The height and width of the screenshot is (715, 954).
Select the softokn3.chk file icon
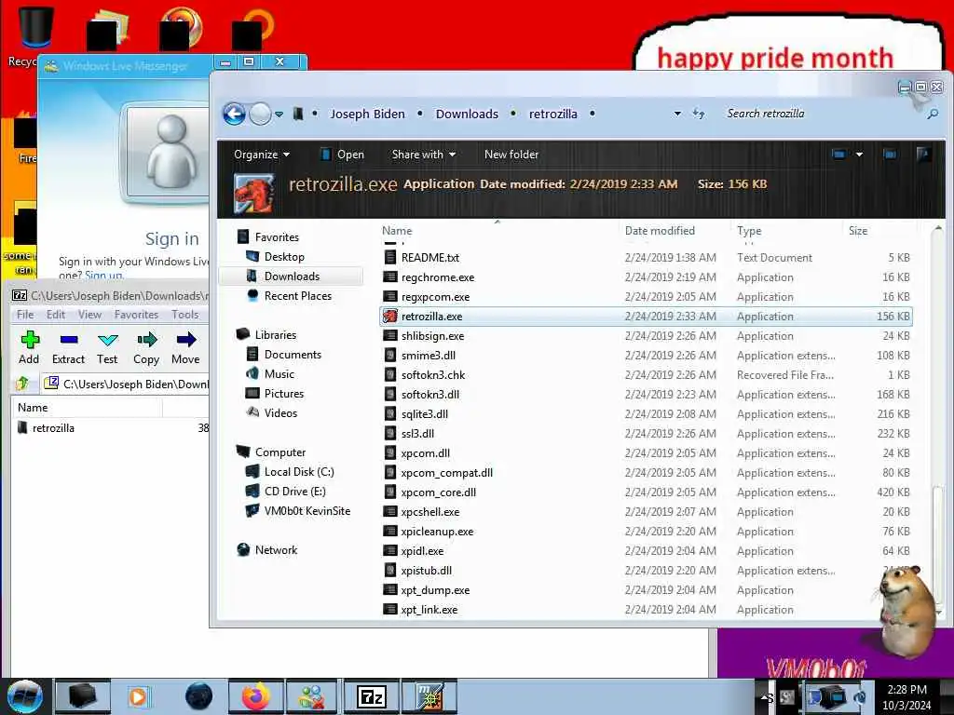[x=390, y=375]
